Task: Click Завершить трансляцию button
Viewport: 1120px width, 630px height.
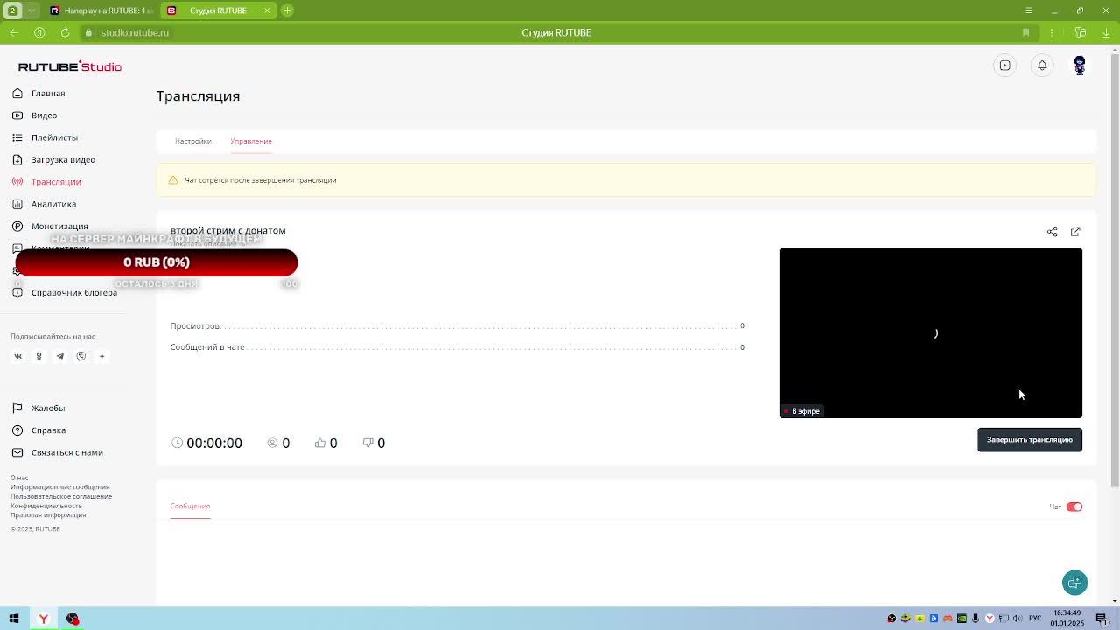Action: 1030,440
